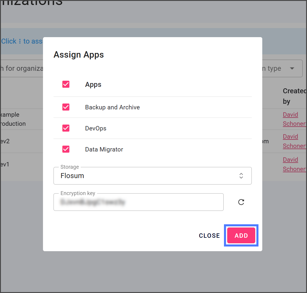The image size is (307, 293).
Task: Click the DevOps label text
Action: click(96, 128)
